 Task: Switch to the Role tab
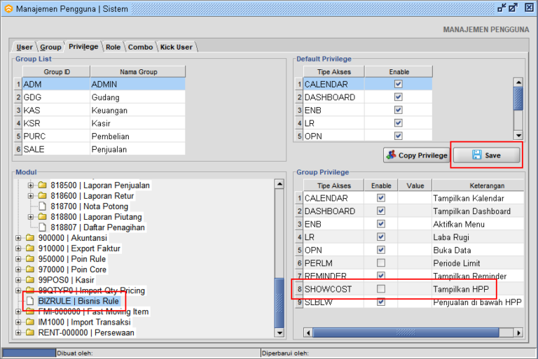coord(113,47)
